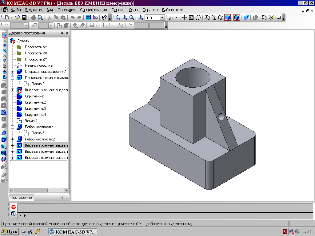Screen dimensions: 315x236
Task: Click the zoom-in magnifier icon
Action: 125,18
